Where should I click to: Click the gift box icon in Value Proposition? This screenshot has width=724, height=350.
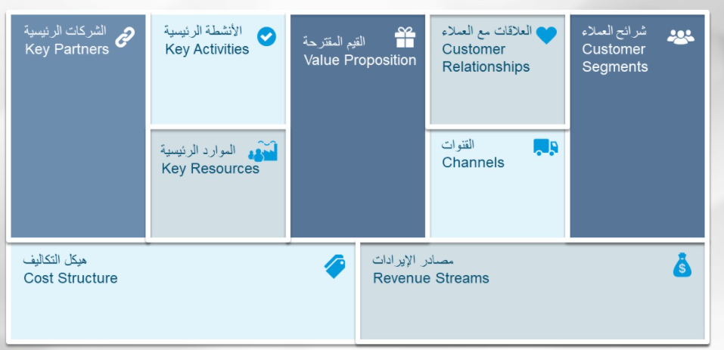pos(405,36)
